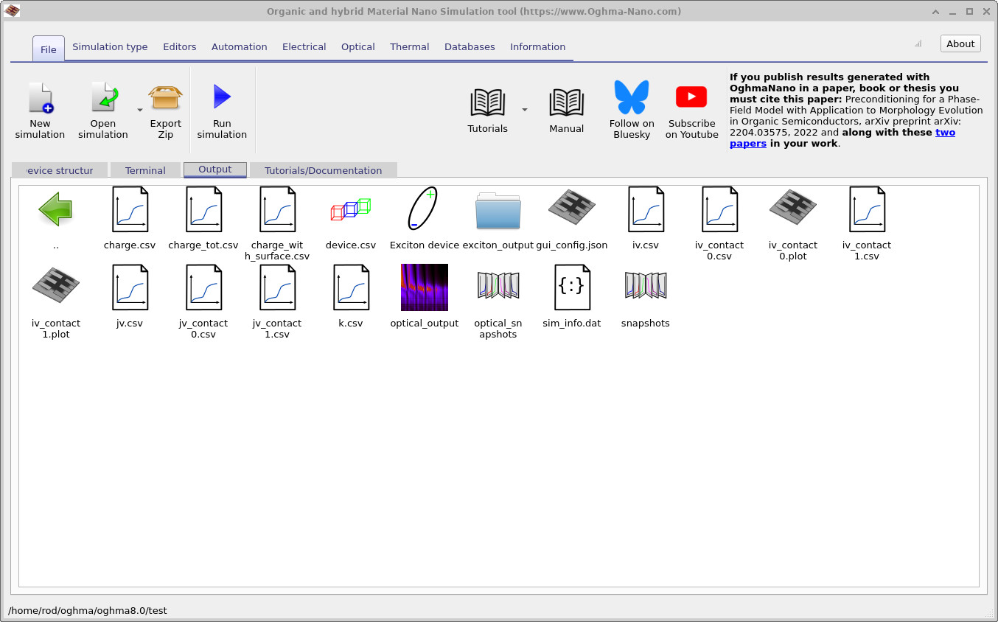Select the Export Zip icon
This screenshot has width=998, height=622.
point(165,99)
